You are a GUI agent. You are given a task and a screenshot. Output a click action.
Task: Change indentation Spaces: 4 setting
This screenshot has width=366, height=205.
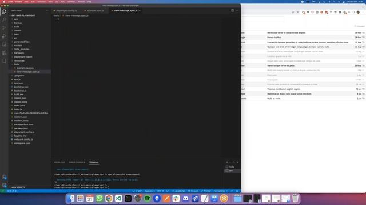[150, 191]
